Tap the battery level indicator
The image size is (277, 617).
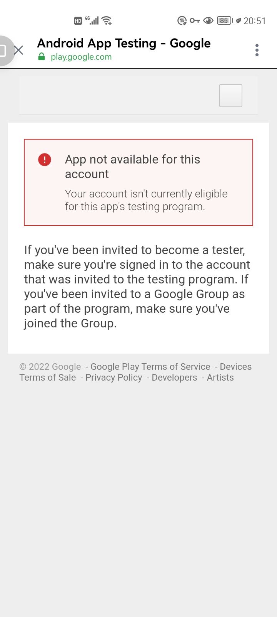click(225, 21)
